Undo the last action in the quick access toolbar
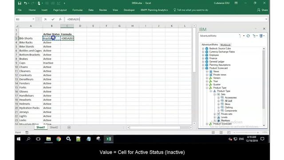Screen dimensions: 284x160 coord(26,3)
